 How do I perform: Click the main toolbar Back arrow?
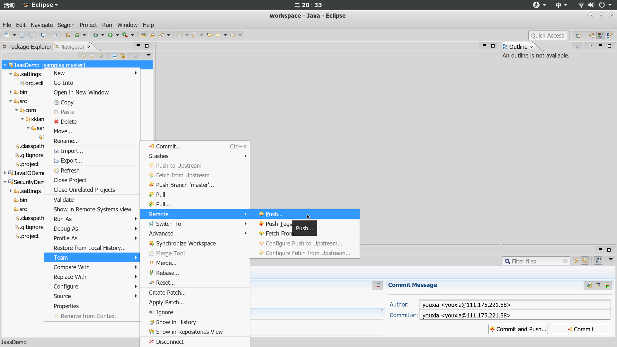(x=218, y=35)
